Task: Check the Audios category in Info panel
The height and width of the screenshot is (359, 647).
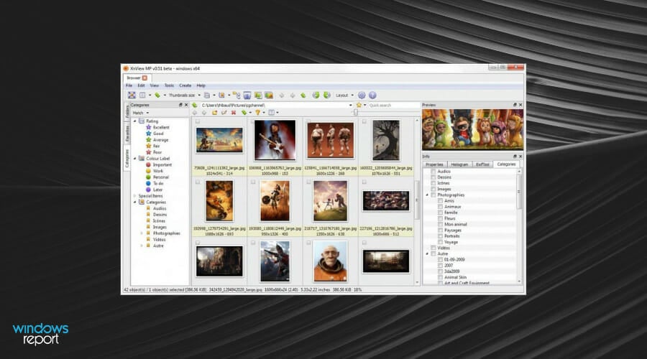Action: (433, 171)
